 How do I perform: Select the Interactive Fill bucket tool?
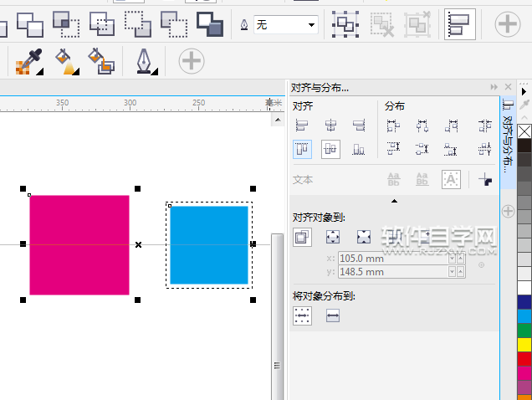click(67, 61)
